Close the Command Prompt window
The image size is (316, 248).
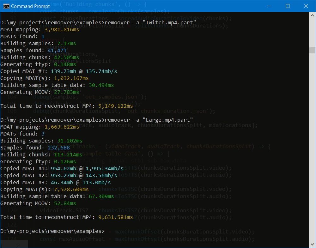306,6
